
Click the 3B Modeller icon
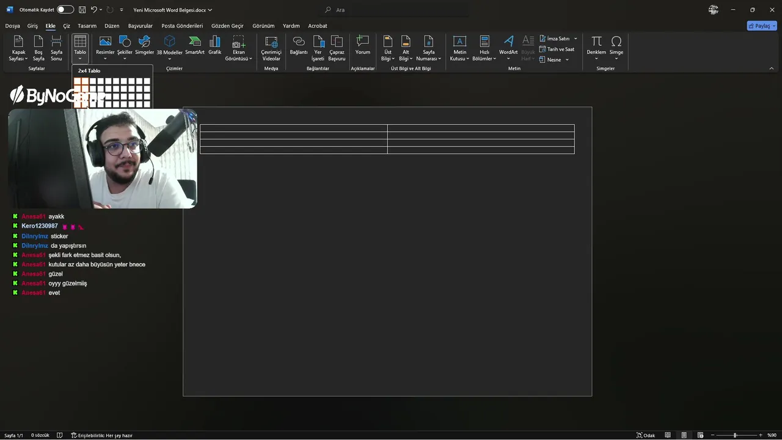click(169, 42)
